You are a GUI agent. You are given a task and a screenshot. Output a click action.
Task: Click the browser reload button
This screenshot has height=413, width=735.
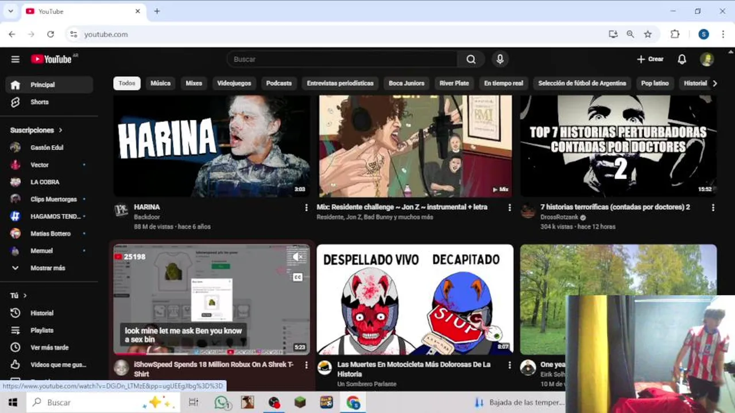51,34
